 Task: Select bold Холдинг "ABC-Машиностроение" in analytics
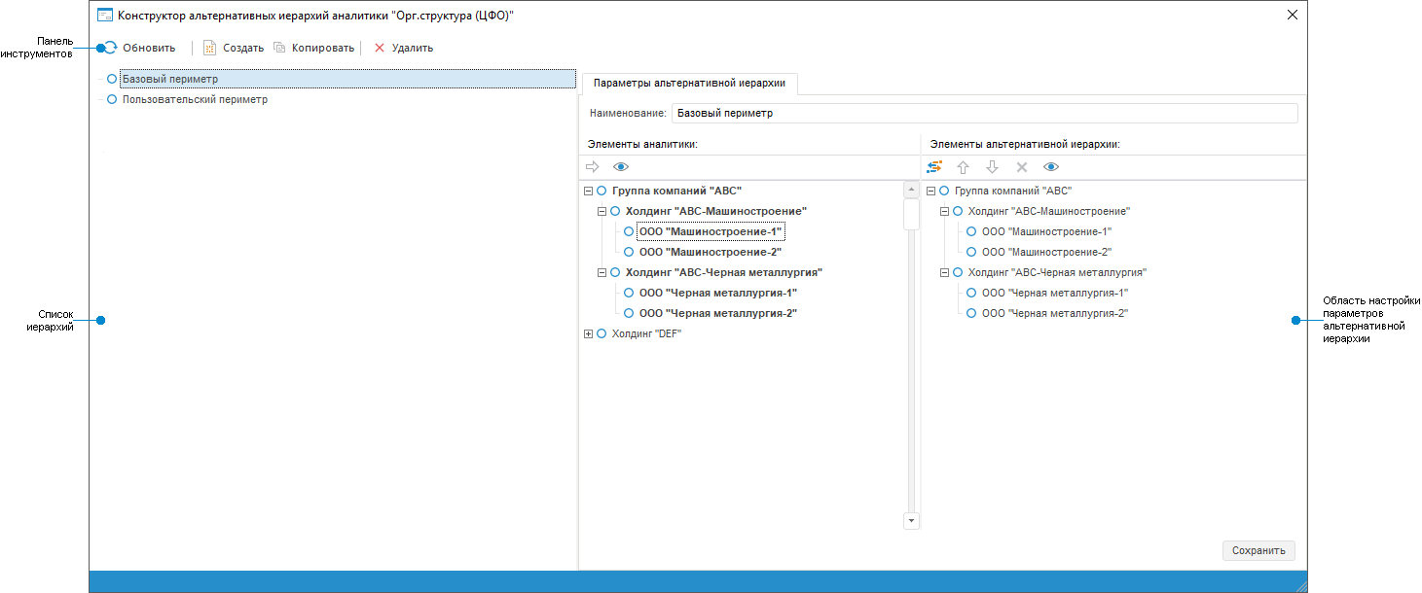(x=716, y=211)
